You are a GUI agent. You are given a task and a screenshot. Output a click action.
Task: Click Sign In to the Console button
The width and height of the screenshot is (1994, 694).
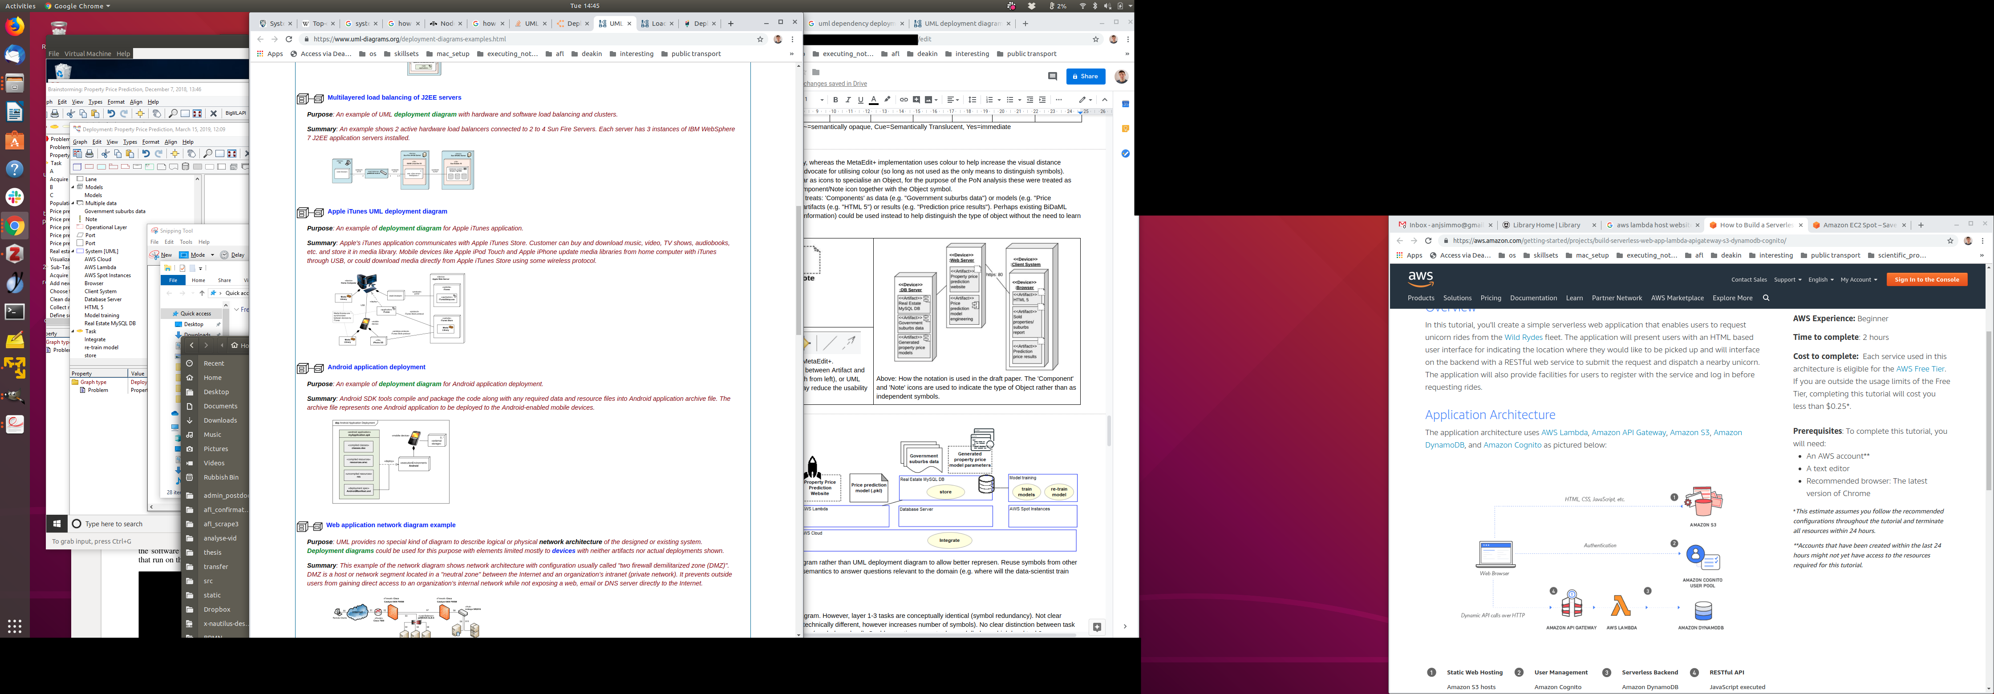(1926, 279)
